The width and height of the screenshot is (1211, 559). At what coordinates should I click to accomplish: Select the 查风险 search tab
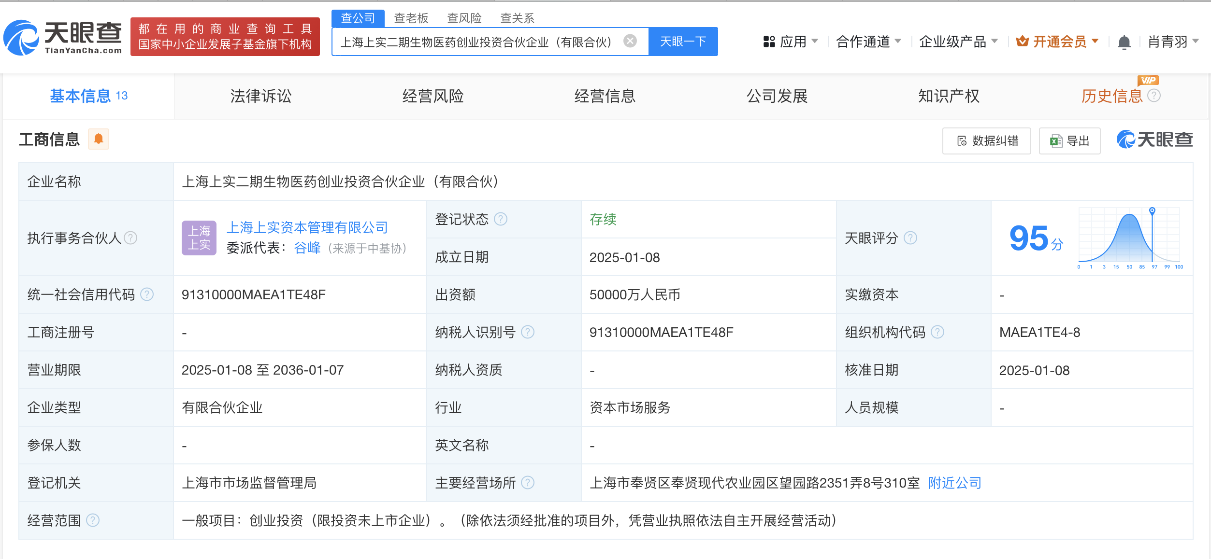464,18
